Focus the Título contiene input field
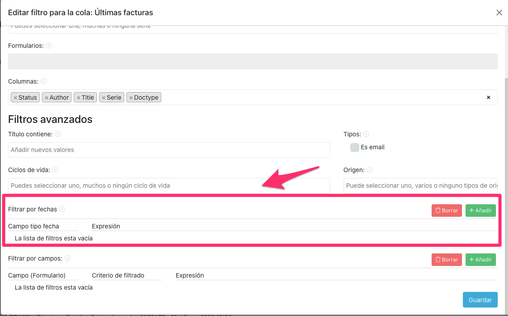This screenshot has height=316, width=508. coord(169,150)
